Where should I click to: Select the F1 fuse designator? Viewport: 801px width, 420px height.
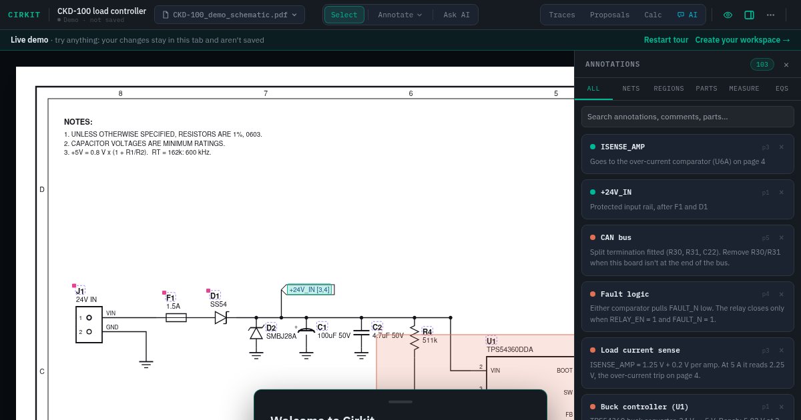click(x=170, y=297)
